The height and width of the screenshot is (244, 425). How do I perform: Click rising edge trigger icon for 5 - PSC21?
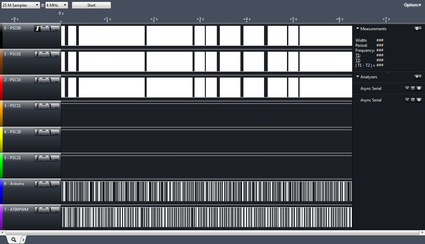point(38,158)
